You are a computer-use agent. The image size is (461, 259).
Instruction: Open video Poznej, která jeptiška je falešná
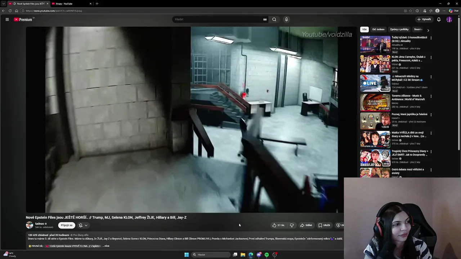409,114
